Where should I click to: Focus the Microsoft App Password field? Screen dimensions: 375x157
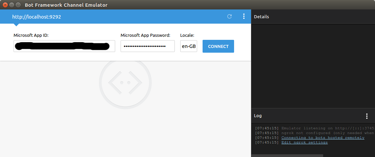[148, 46]
